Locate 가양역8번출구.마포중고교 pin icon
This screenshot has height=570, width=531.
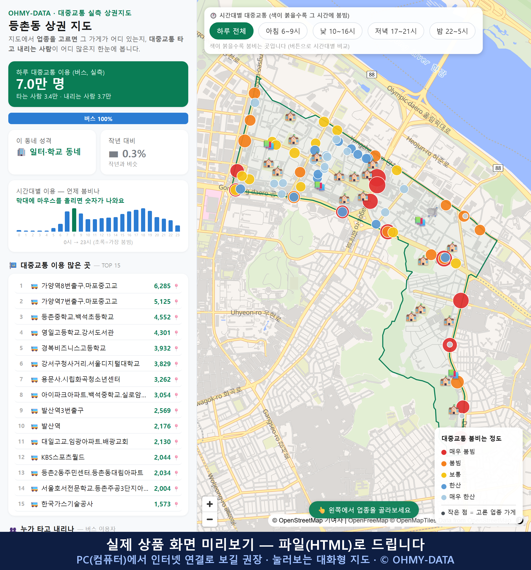click(176, 286)
